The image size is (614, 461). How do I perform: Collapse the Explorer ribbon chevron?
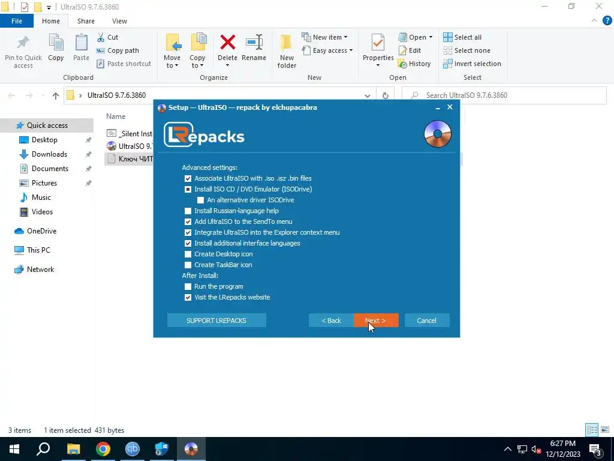click(594, 21)
